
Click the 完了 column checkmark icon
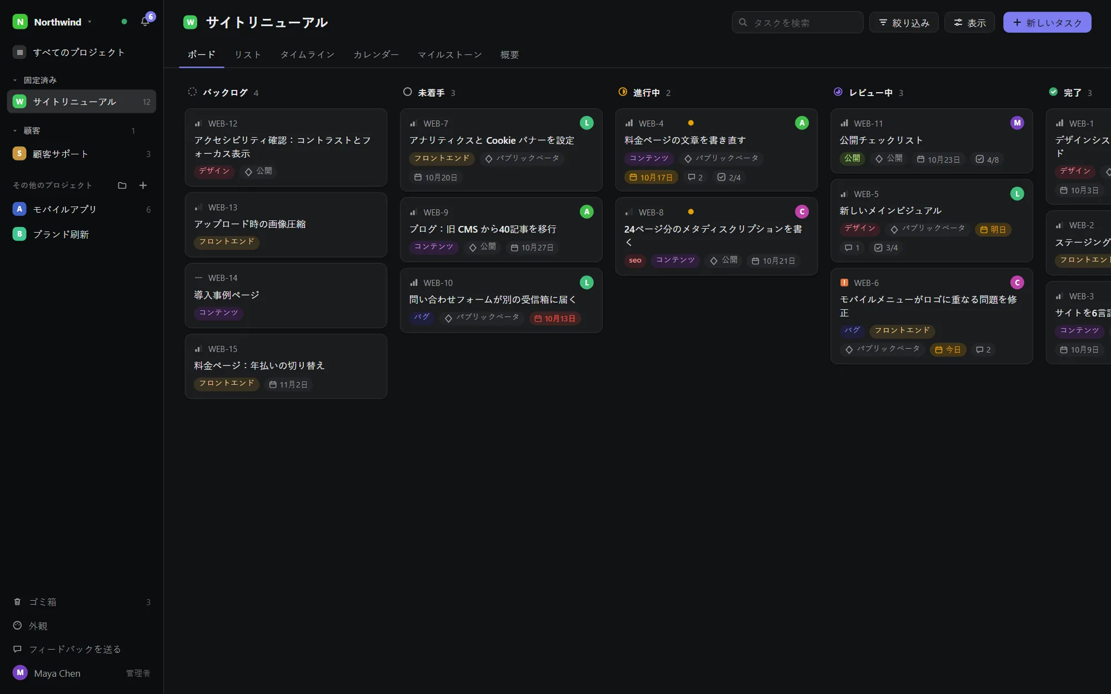[x=1053, y=92]
